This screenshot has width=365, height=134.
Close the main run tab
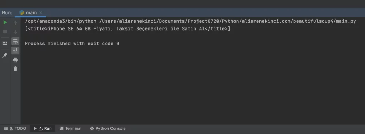[x=41, y=13]
